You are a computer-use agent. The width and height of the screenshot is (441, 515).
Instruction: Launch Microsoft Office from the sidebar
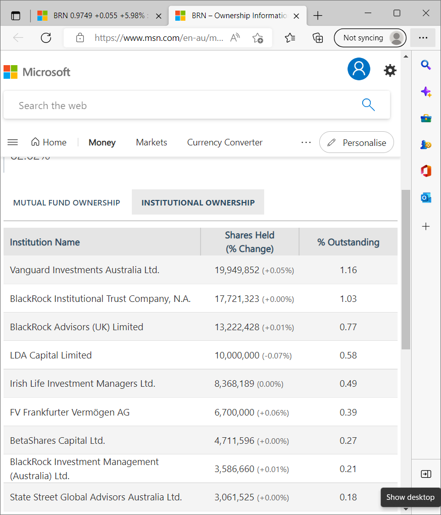426,171
